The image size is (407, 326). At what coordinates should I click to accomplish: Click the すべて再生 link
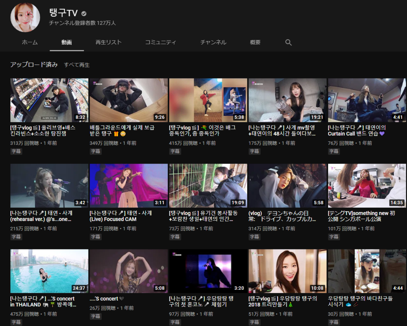[x=77, y=65]
